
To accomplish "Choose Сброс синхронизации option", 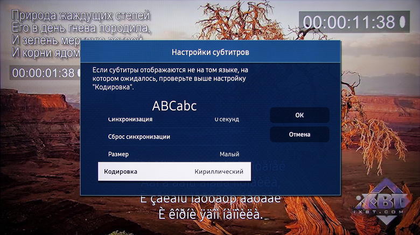I will point(174,137).
